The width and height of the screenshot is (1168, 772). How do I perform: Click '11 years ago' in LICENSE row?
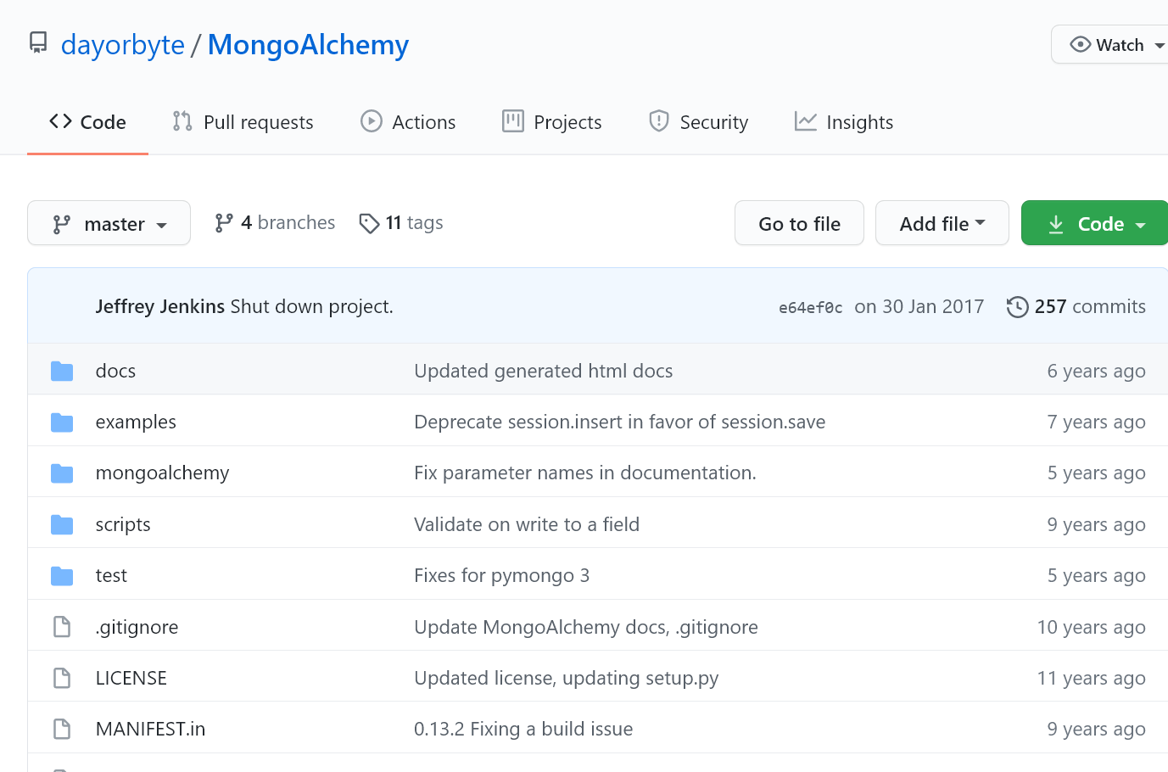click(x=1091, y=678)
